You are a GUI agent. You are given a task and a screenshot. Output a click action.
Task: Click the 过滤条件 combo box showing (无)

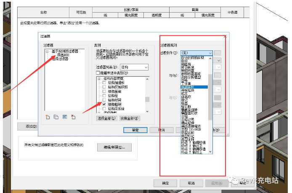[196, 53]
